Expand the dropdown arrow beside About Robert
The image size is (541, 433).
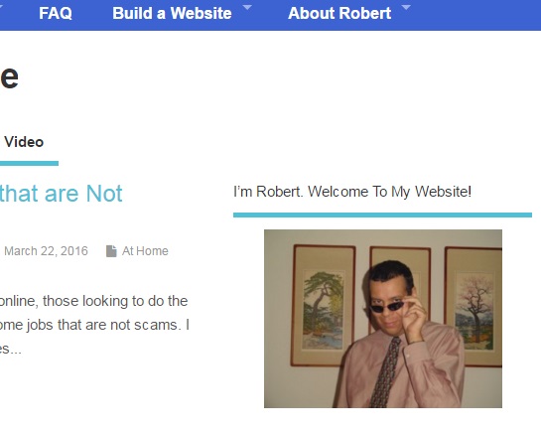[x=406, y=7]
